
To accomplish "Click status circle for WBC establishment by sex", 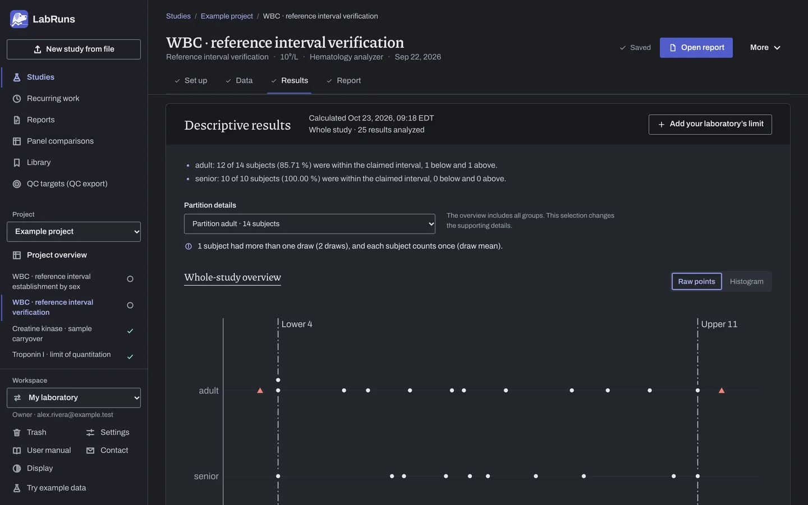I will (130, 279).
